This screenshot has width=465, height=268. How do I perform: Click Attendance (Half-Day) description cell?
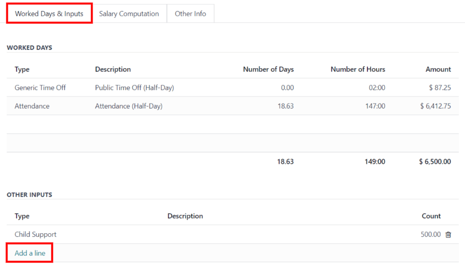point(129,106)
